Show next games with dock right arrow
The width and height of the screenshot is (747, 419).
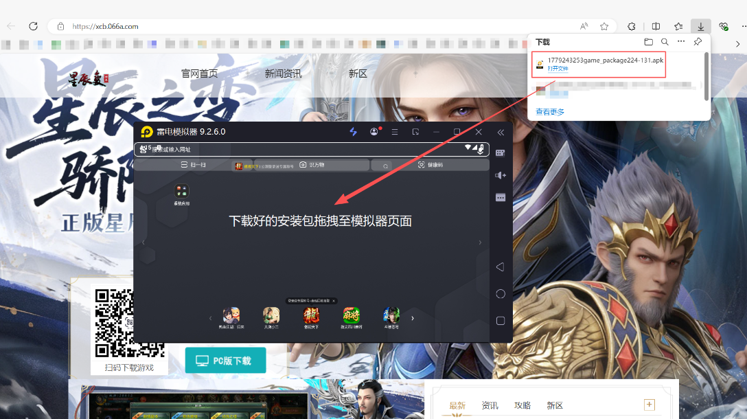(413, 319)
